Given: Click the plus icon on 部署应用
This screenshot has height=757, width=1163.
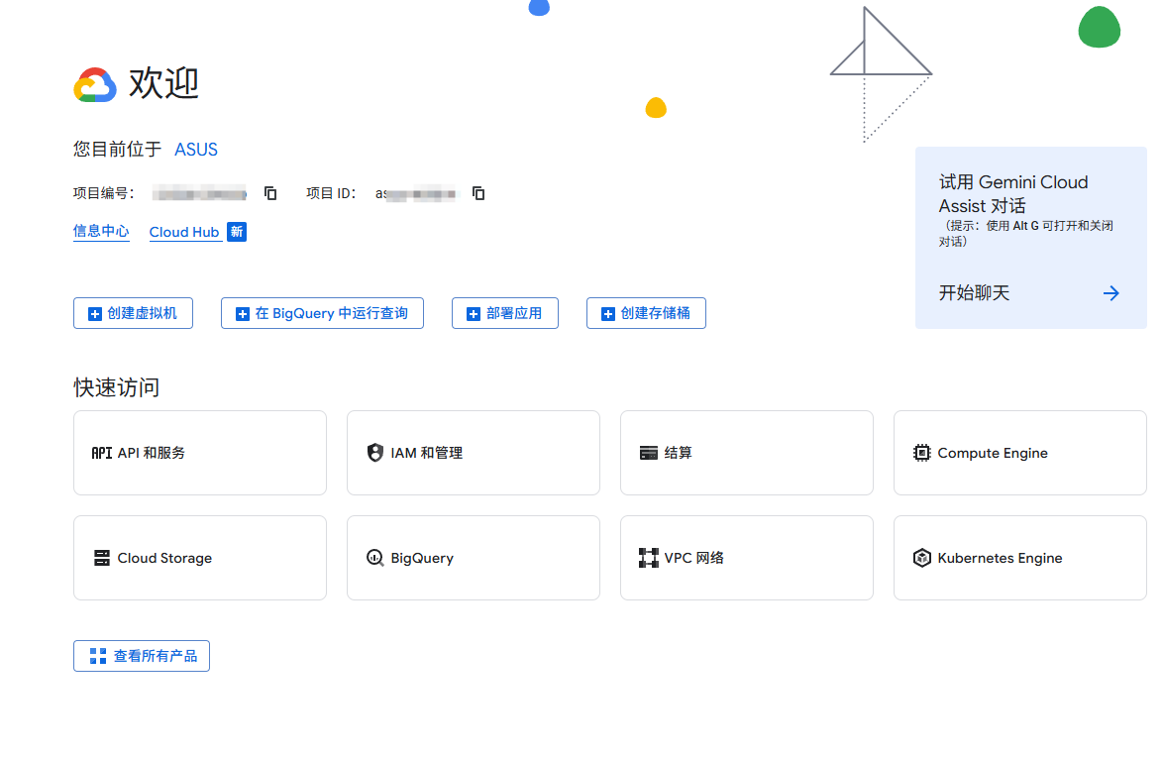Looking at the screenshot, I should 474,314.
